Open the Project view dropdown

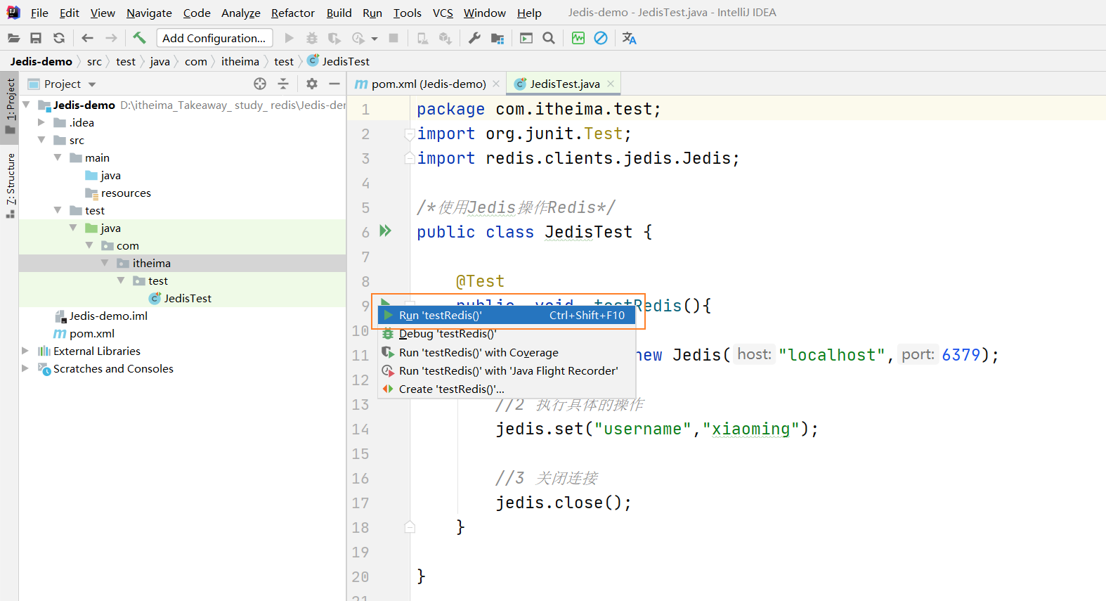point(92,84)
